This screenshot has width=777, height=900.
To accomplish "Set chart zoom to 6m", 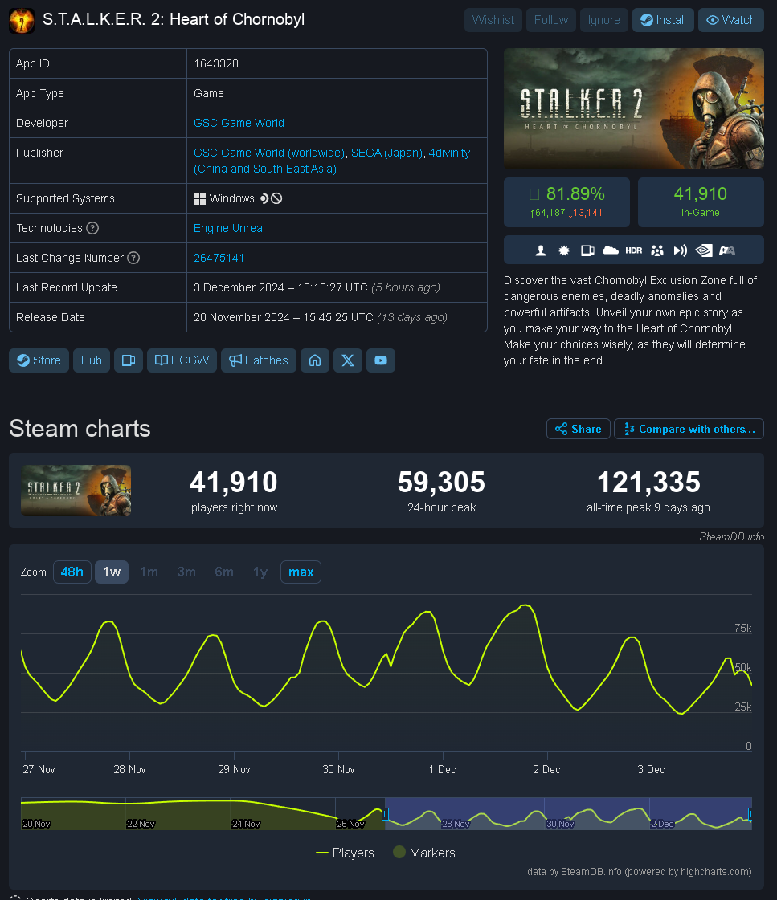I will pos(224,572).
